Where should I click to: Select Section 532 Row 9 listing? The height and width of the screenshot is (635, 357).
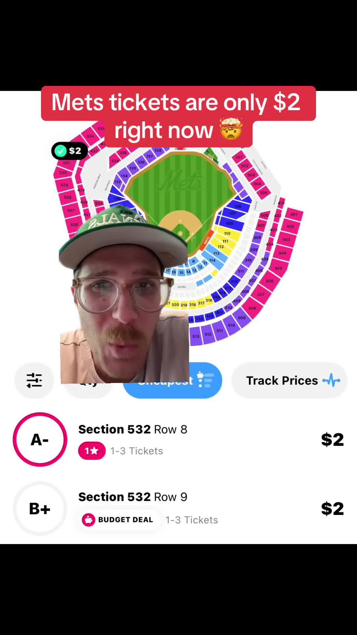click(133, 496)
